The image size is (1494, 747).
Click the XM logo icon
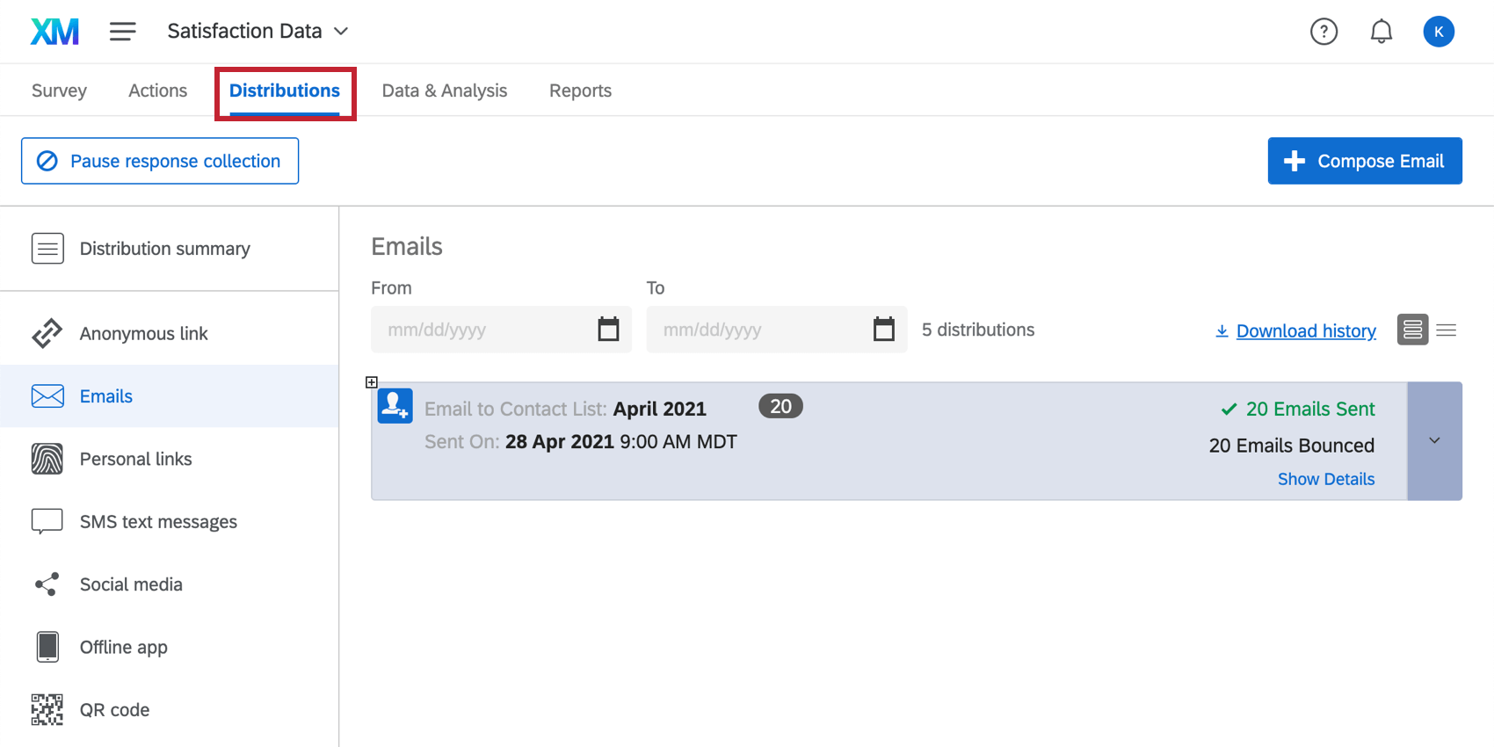(54, 32)
